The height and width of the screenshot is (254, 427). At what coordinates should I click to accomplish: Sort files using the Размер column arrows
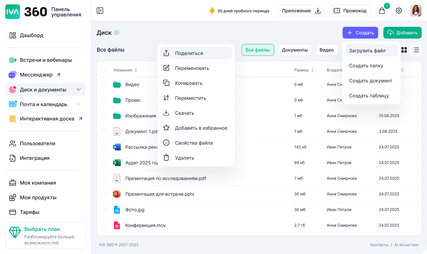click(x=312, y=70)
